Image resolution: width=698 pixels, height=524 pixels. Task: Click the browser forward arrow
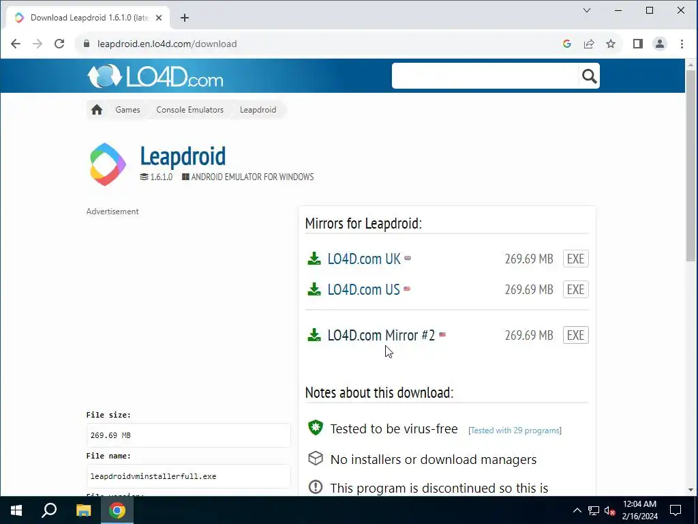(37, 44)
